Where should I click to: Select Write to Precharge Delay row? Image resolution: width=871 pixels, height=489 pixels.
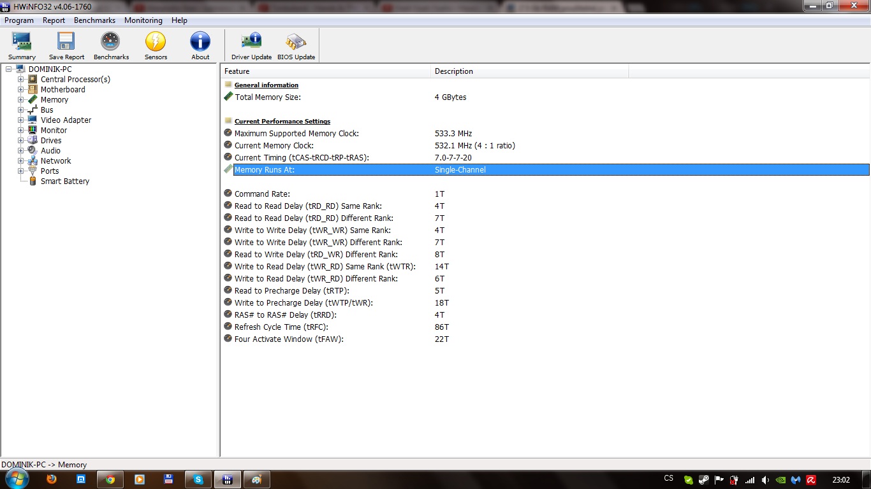(546, 303)
